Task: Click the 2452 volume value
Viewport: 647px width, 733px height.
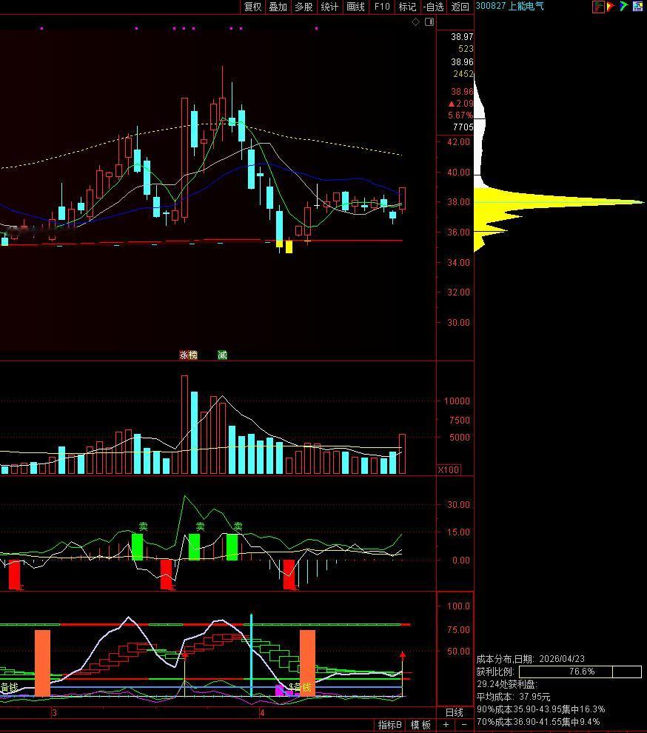Action: tap(463, 74)
